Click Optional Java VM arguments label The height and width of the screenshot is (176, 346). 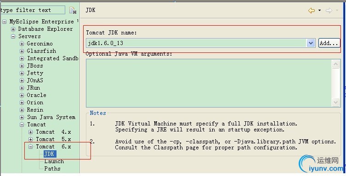click(129, 54)
